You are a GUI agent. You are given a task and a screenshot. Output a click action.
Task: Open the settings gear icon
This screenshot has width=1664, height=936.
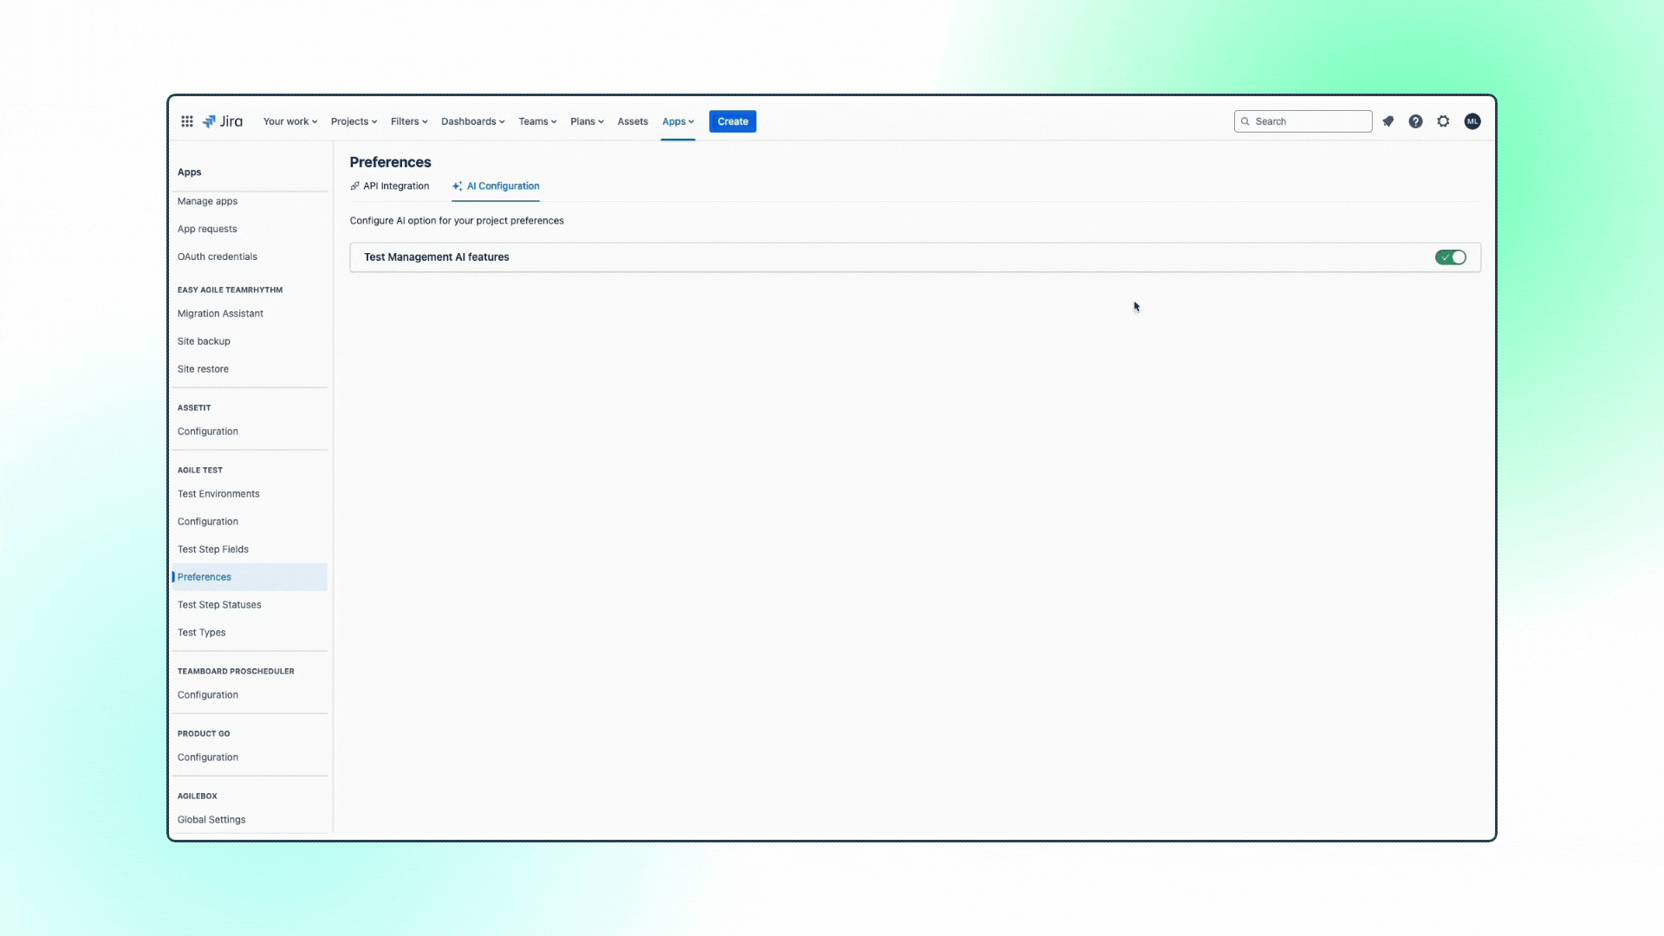(1444, 121)
